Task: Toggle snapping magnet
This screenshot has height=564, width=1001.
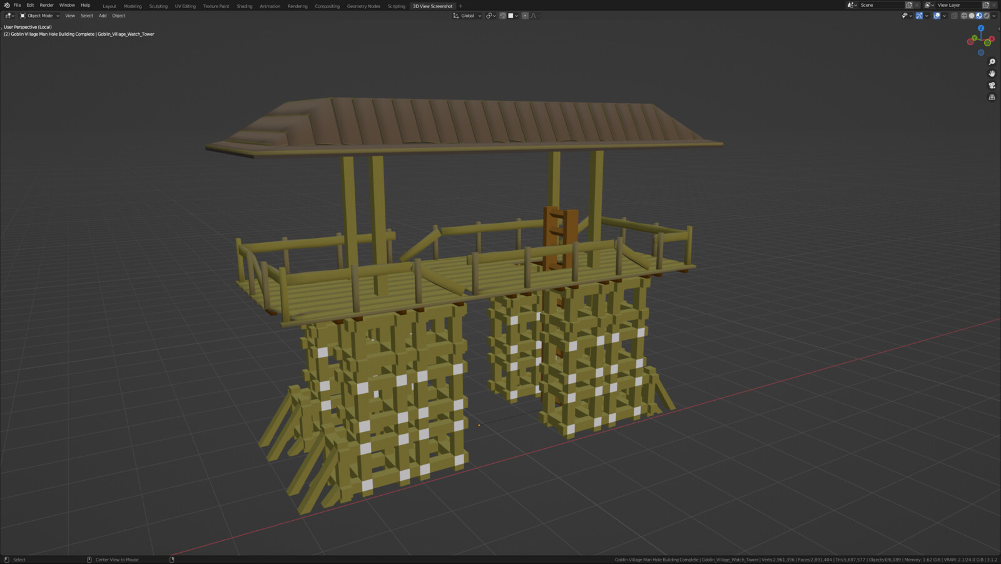Action: coord(502,16)
